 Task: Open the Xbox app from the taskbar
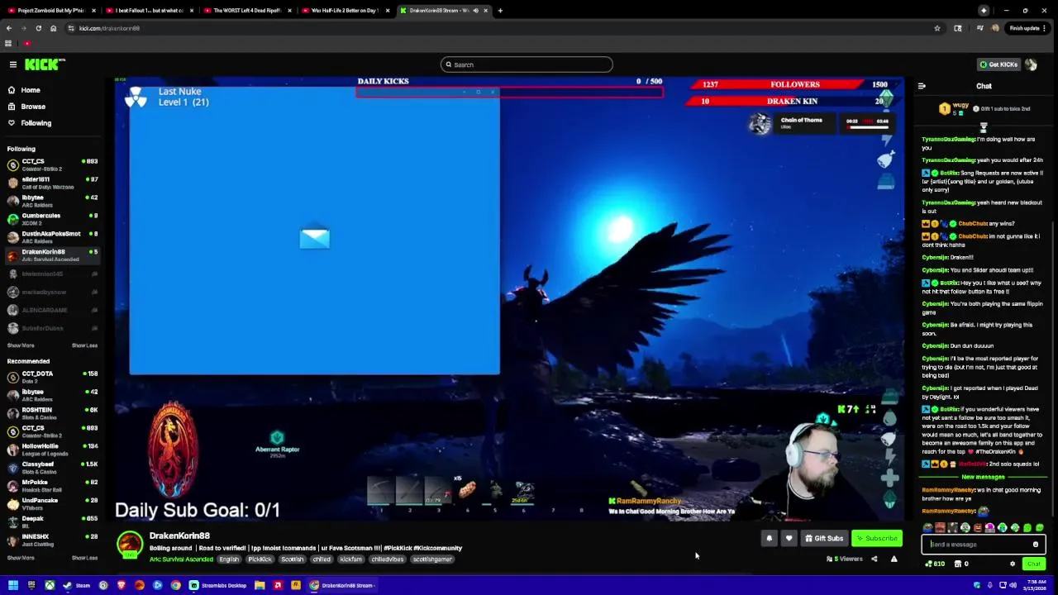pyautogui.click(x=50, y=585)
